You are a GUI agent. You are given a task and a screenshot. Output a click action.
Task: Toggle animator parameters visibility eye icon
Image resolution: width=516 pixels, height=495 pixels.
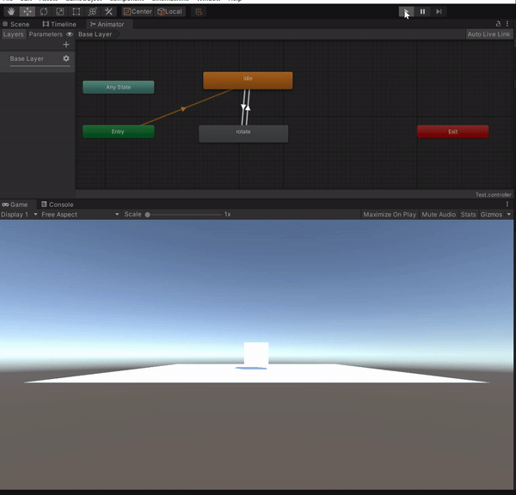click(x=70, y=34)
